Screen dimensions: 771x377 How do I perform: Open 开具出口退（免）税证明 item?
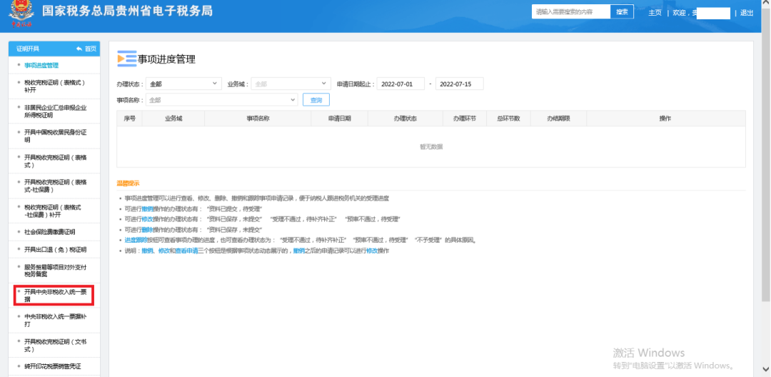(x=54, y=249)
